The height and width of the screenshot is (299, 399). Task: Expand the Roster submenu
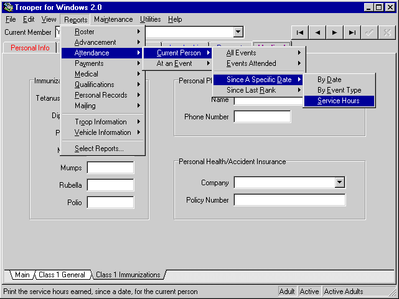[x=103, y=32]
